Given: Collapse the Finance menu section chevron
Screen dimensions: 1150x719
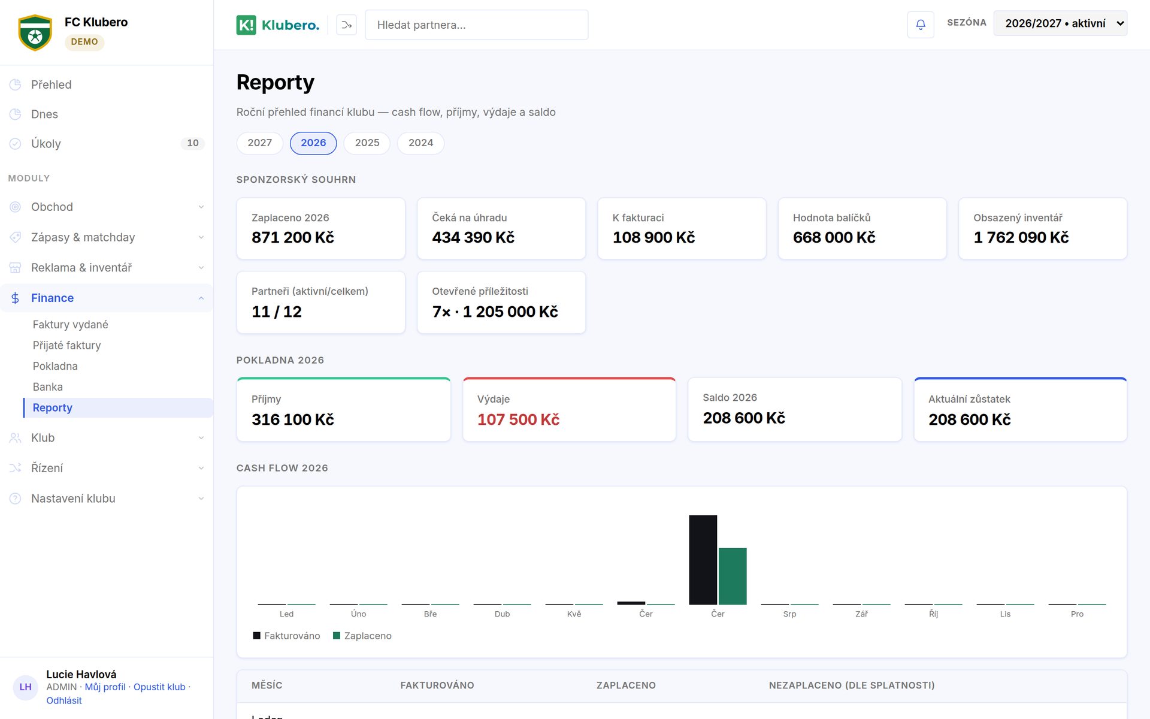Looking at the screenshot, I should [201, 298].
